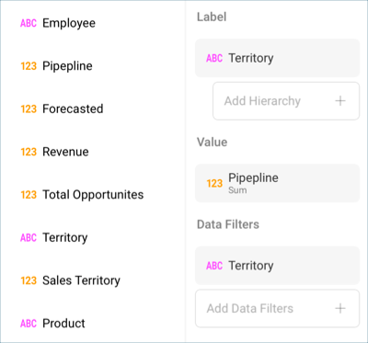Click the ABC icon next to Employee field
This screenshot has height=343, width=368.
pyautogui.click(x=29, y=23)
